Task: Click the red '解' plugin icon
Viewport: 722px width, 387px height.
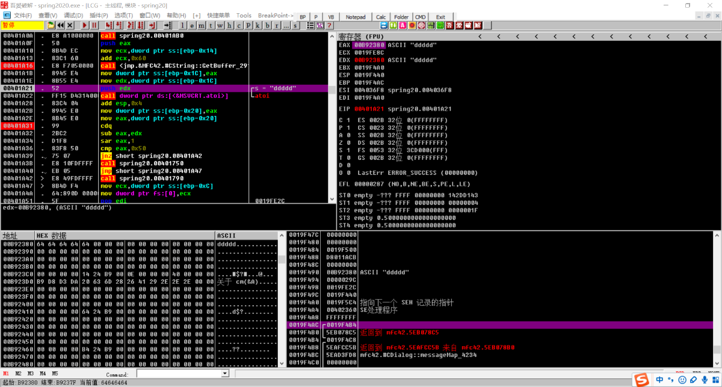Action: (477, 25)
